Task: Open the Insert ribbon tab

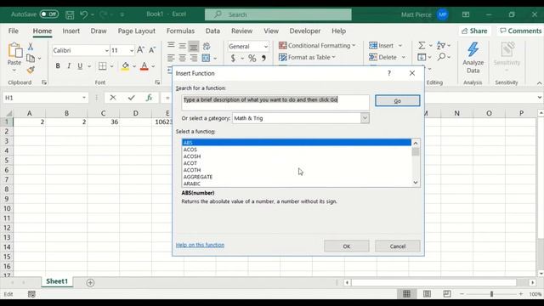Action: tap(71, 31)
